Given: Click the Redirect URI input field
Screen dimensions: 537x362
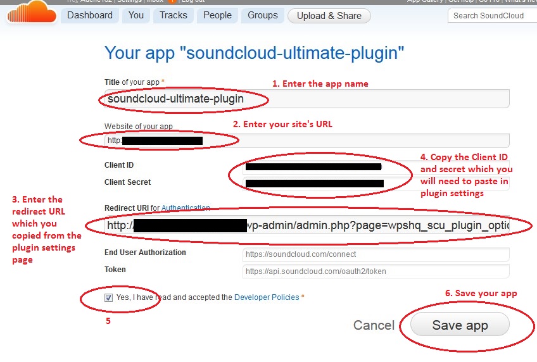Looking at the screenshot, I should click(307, 225).
